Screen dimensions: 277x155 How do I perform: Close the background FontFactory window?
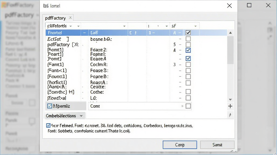[x=268, y=5]
